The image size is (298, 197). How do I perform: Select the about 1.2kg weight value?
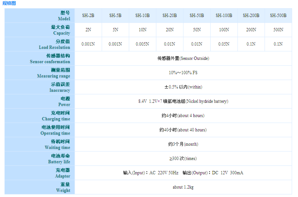(183, 187)
